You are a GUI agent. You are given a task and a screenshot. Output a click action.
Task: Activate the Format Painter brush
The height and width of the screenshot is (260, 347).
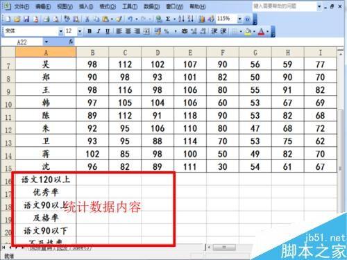119,19
